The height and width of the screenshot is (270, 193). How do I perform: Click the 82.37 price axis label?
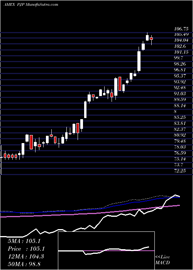(x=180, y=129)
